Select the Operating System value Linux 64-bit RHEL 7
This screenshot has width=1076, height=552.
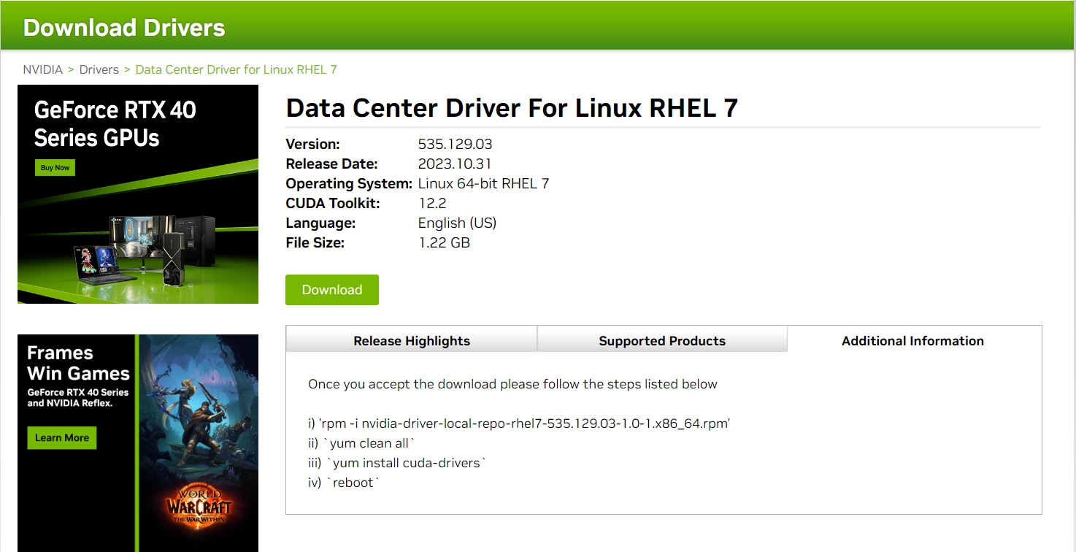point(483,183)
